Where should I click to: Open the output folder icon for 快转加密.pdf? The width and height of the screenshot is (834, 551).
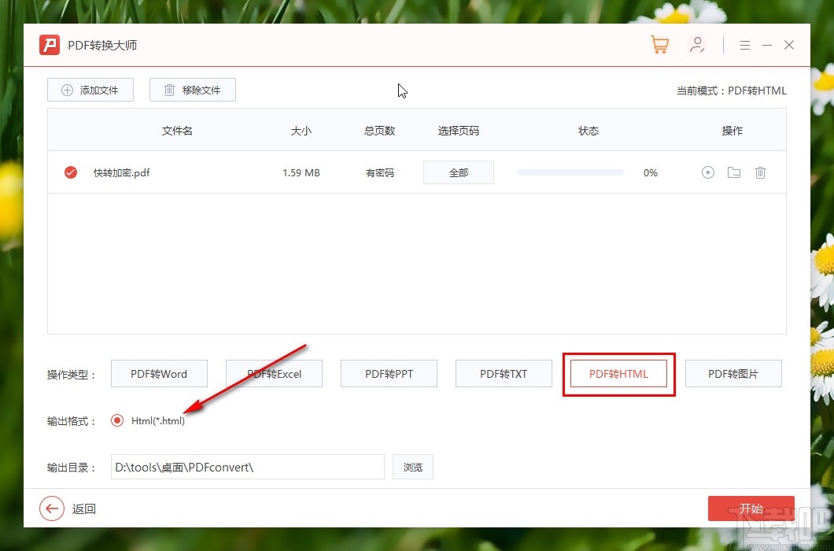pos(733,172)
